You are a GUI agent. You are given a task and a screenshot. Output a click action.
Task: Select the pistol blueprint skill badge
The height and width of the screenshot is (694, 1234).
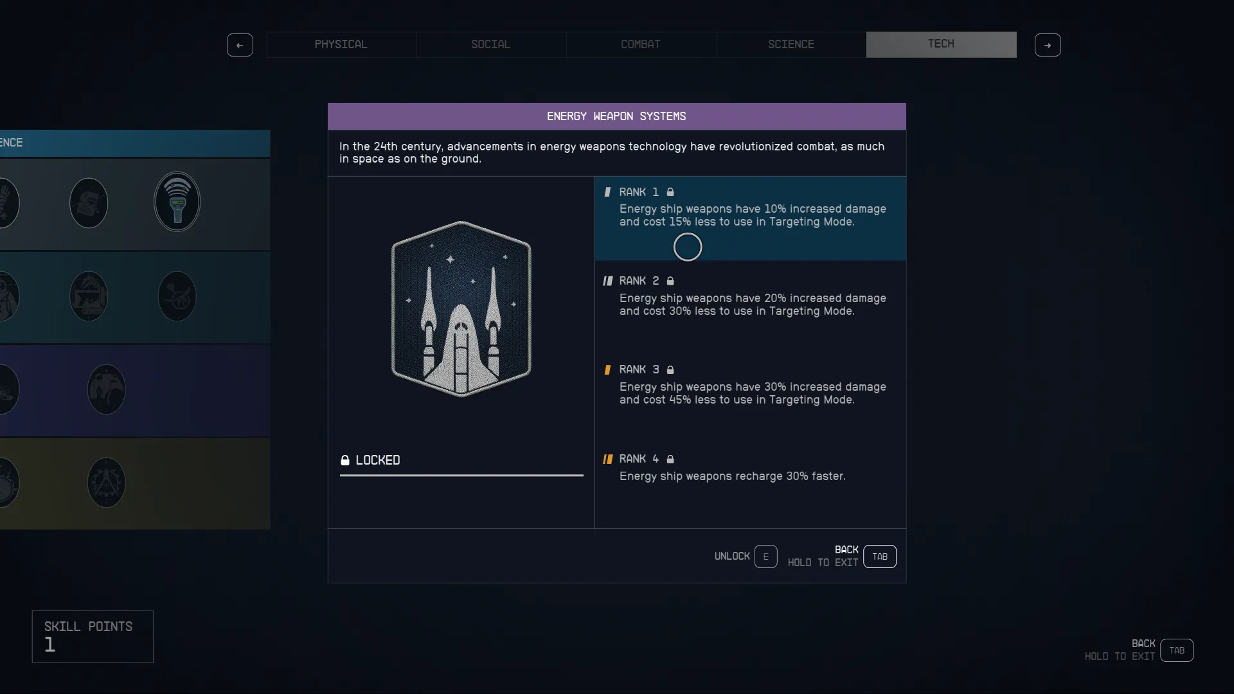pyautogui.click(x=89, y=296)
